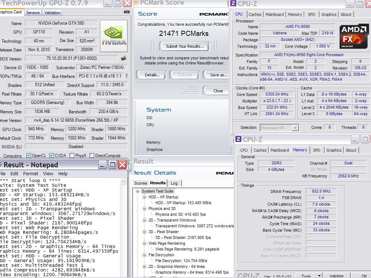371x278 pixels.
Task: Collapse the 2D - Graphics Memory - 64 lines node
Action: 144,266
